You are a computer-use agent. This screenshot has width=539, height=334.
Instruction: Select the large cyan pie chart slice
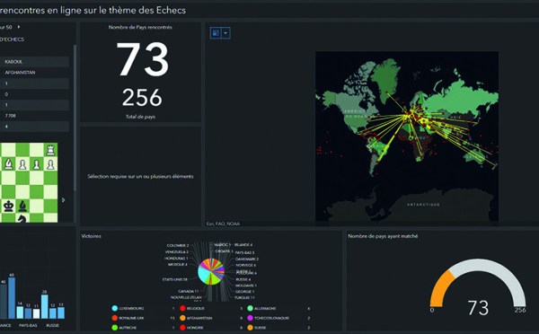(204, 274)
